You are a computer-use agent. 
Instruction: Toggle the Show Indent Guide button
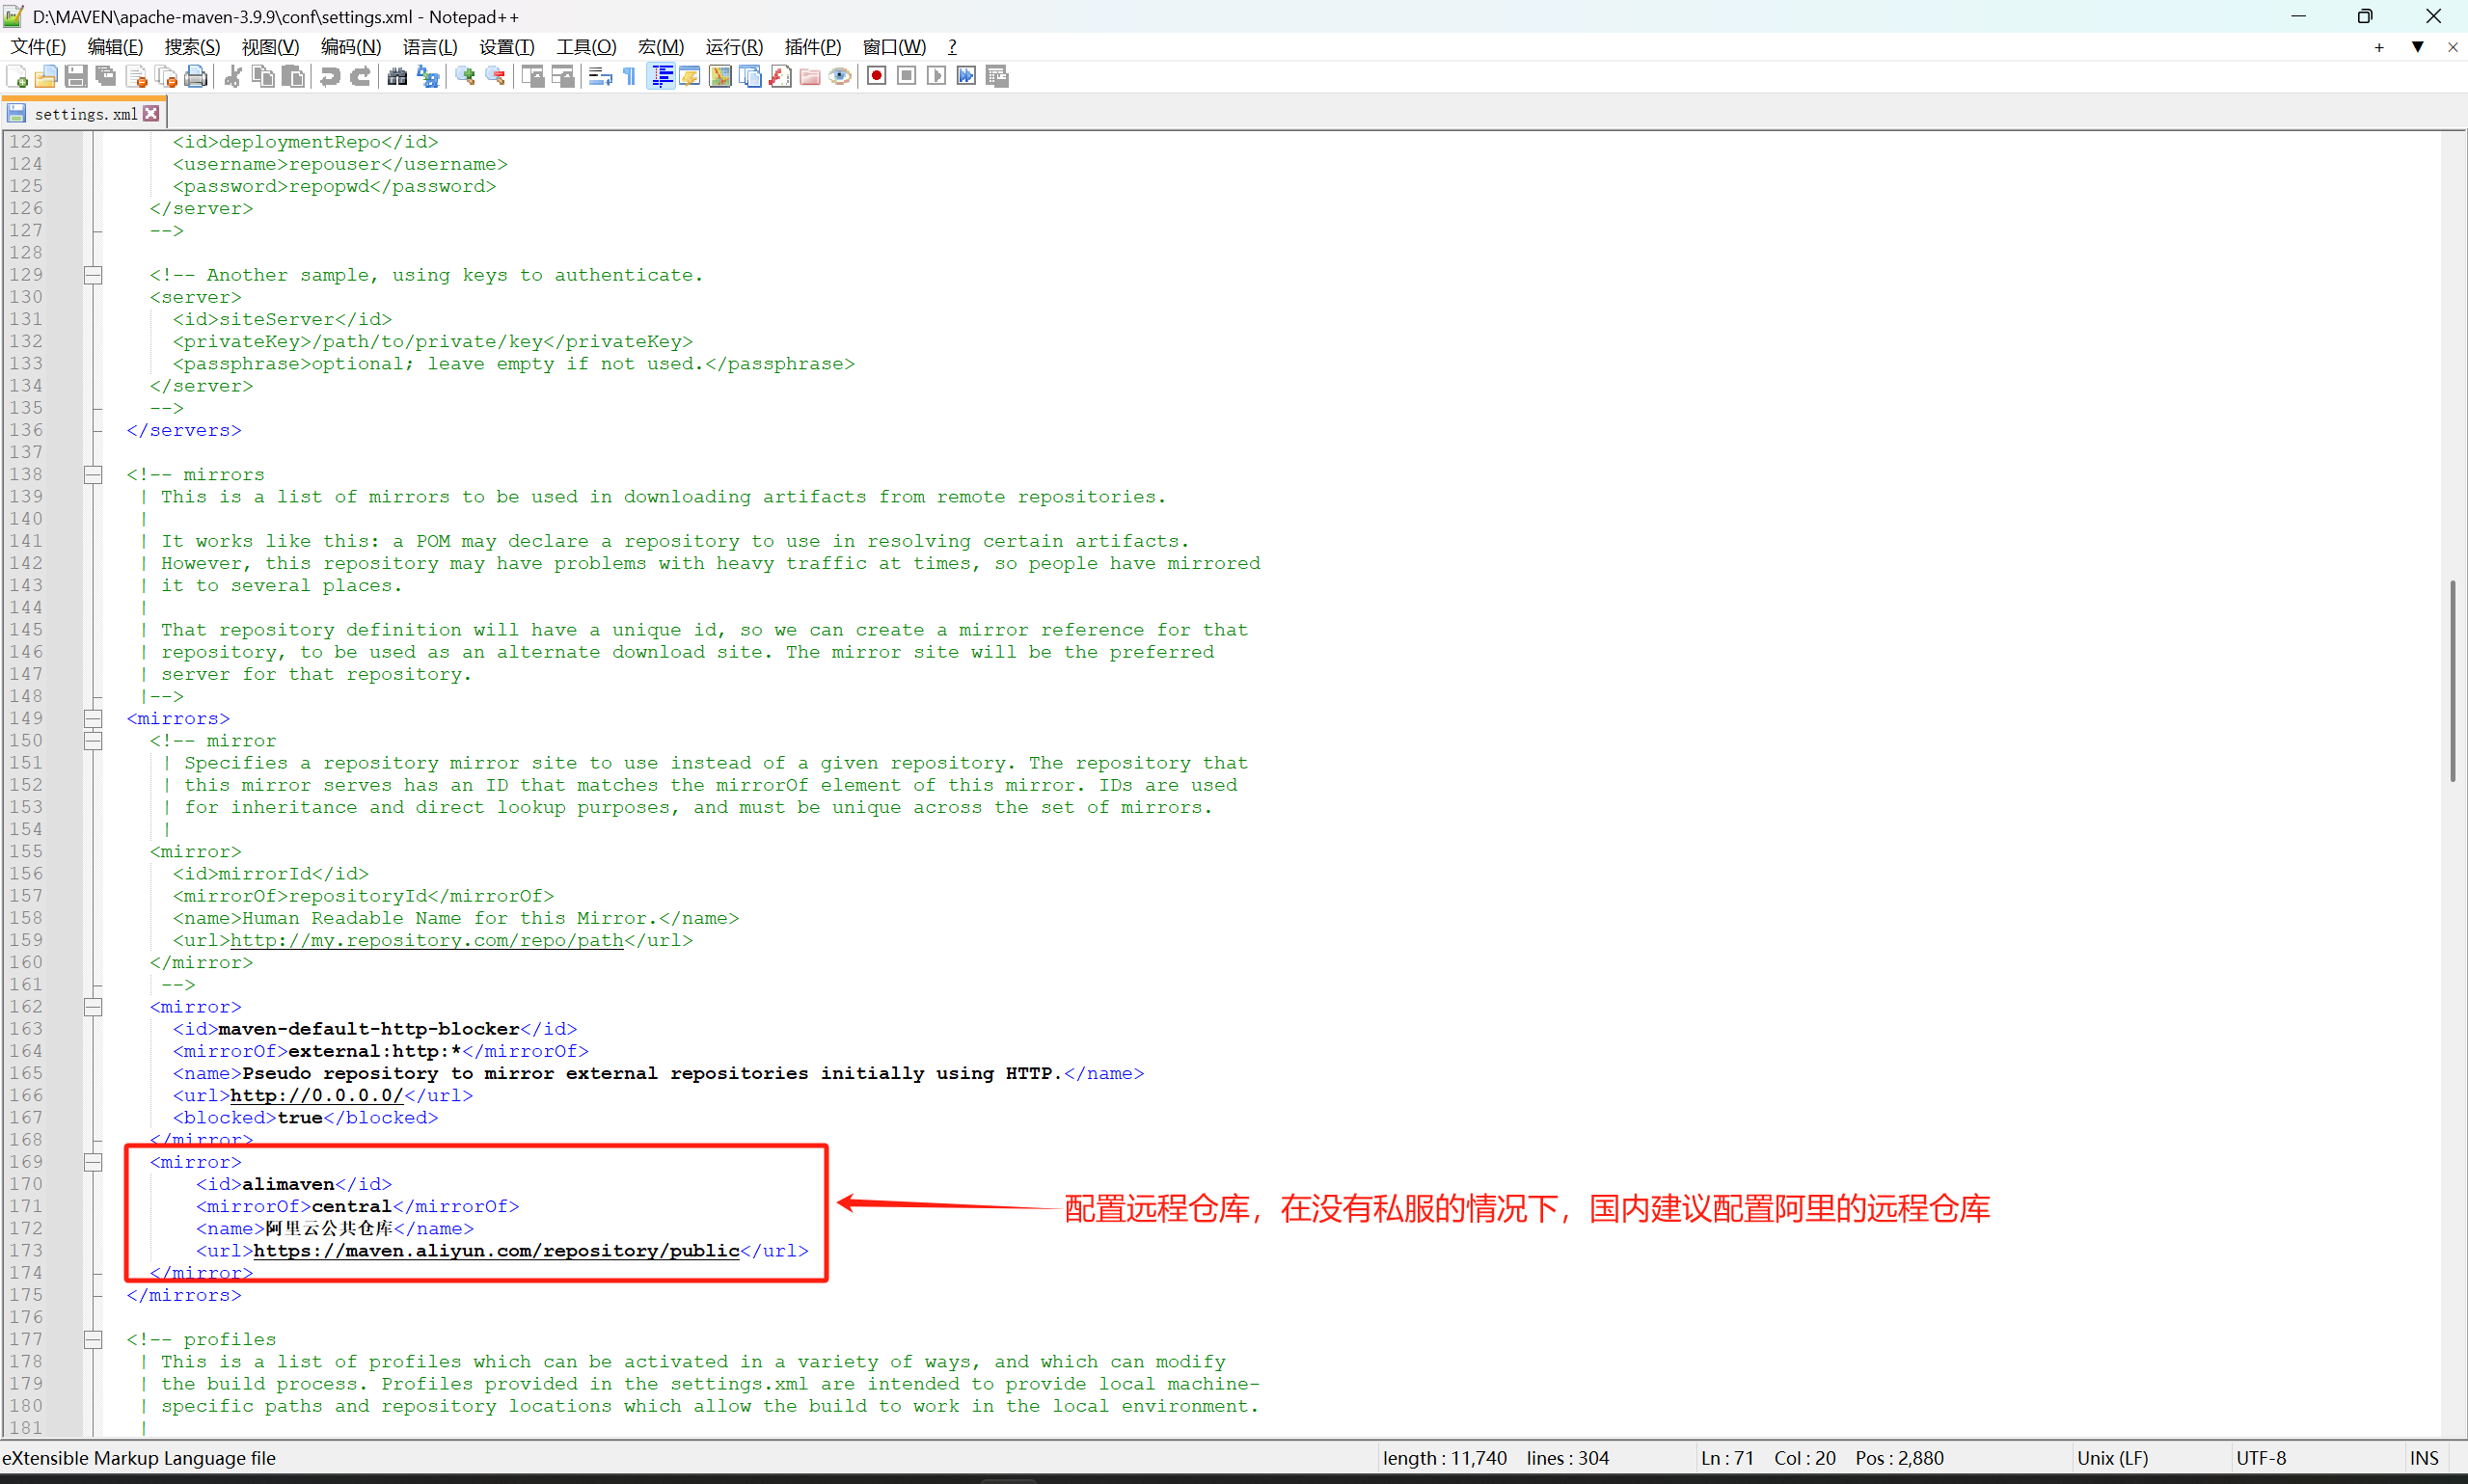click(x=661, y=77)
